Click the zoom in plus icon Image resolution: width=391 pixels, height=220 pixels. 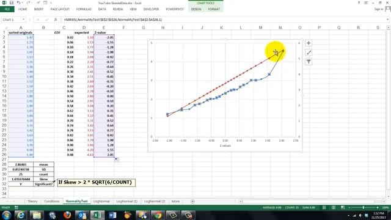coord(378,208)
